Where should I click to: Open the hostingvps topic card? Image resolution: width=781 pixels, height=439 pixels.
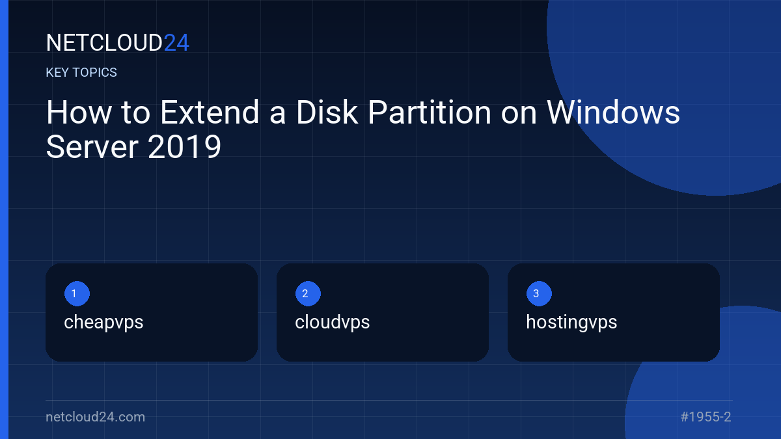coord(614,312)
